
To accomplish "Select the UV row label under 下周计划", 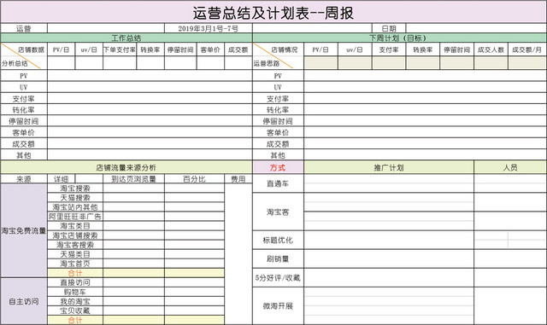I will [x=278, y=87].
